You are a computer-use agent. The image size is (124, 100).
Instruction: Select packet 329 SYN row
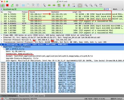click(x=62, y=14)
